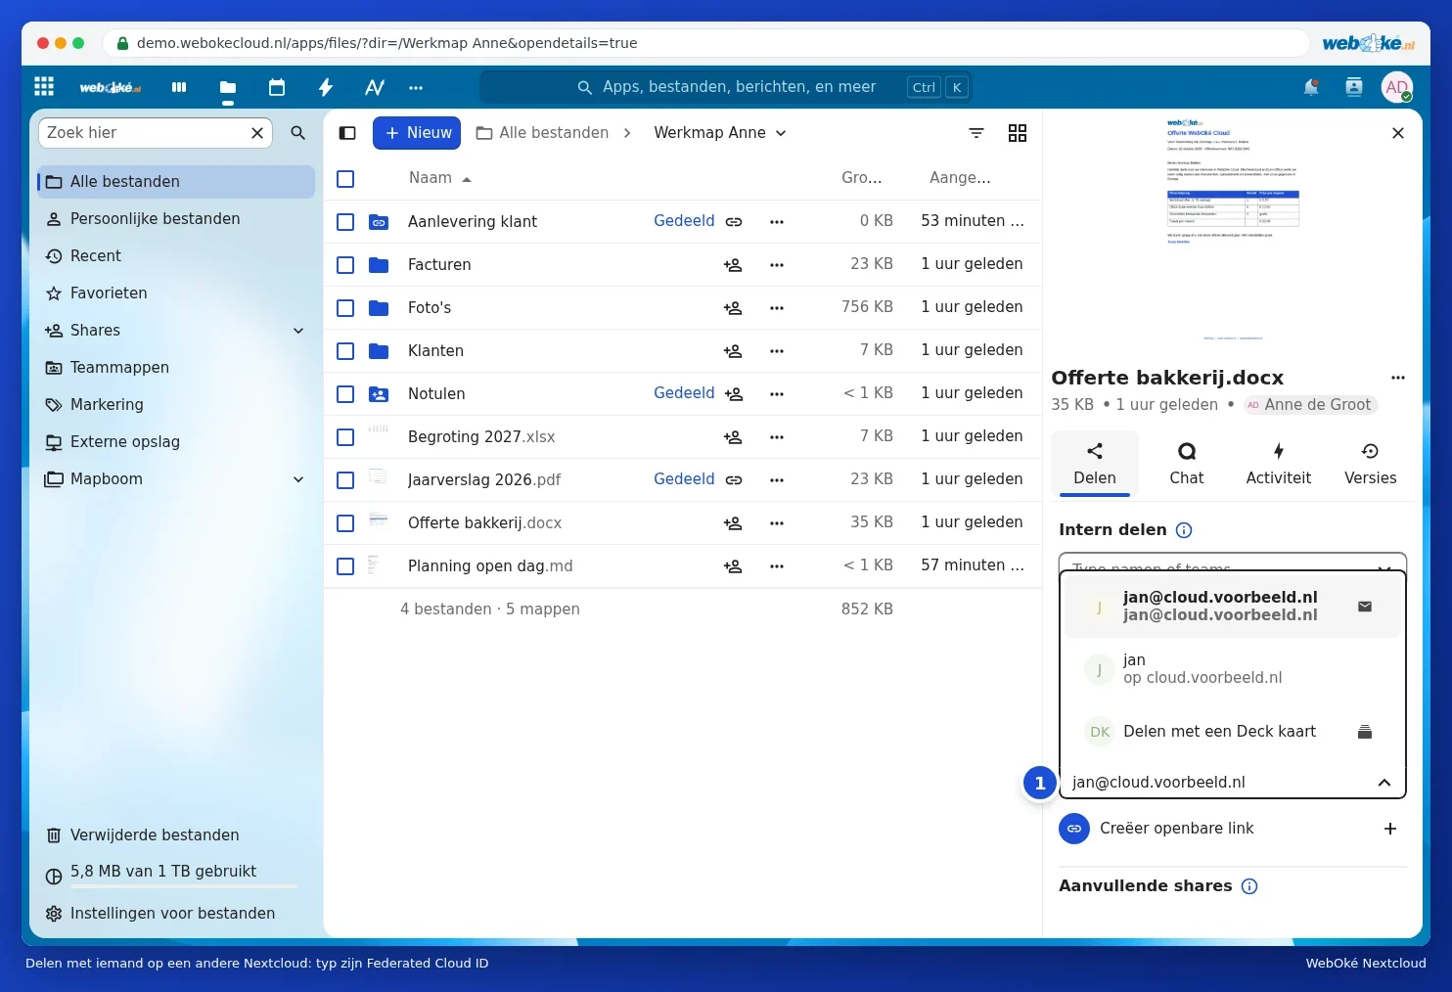Switch to the Chat tab
1452x992 pixels.
click(x=1187, y=463)
